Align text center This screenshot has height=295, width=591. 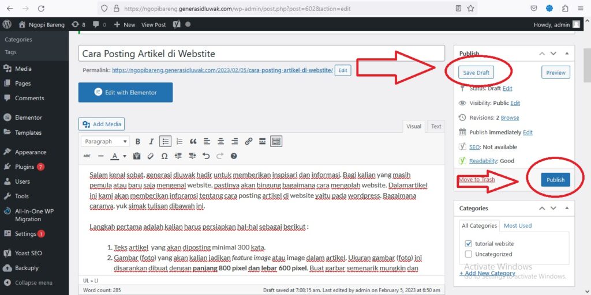tap(220, 142)
